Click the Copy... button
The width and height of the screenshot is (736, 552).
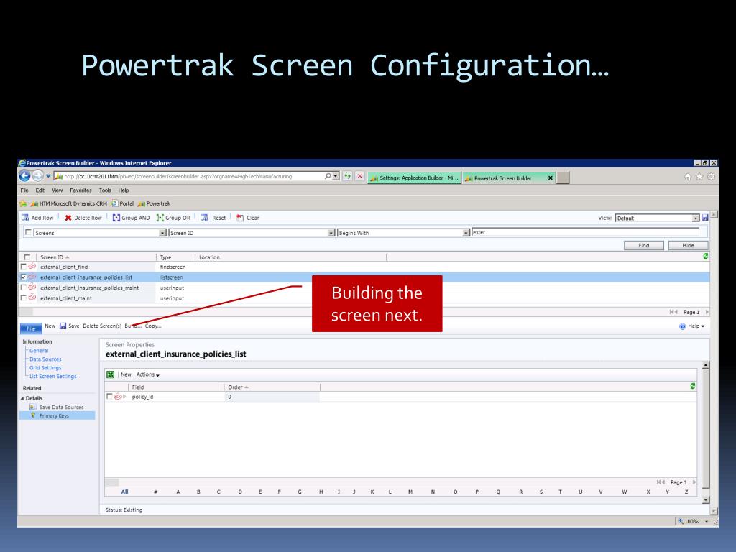pyautogui.click(x=153, y=326)
